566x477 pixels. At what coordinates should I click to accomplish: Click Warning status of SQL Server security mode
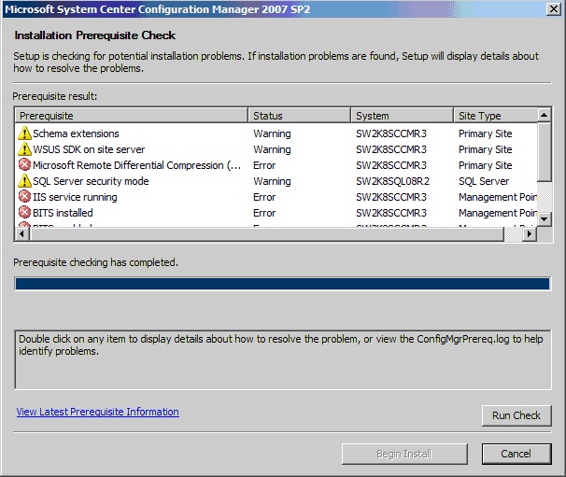pyautogui.click(x=272, y=181)
